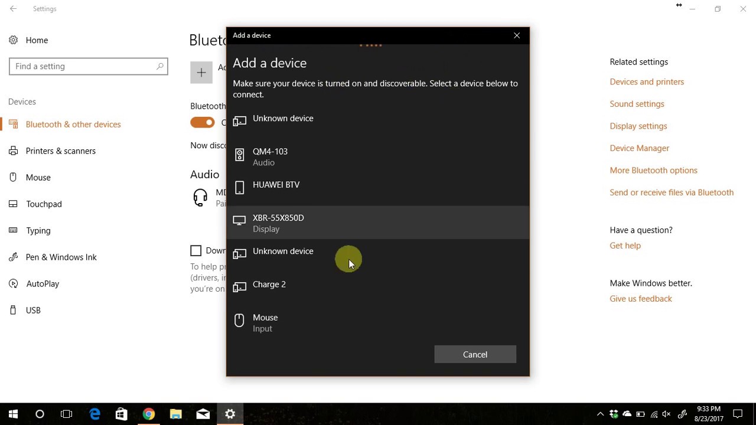Open USB settings
Screen dimensions: 756x425
click(33, 310)
